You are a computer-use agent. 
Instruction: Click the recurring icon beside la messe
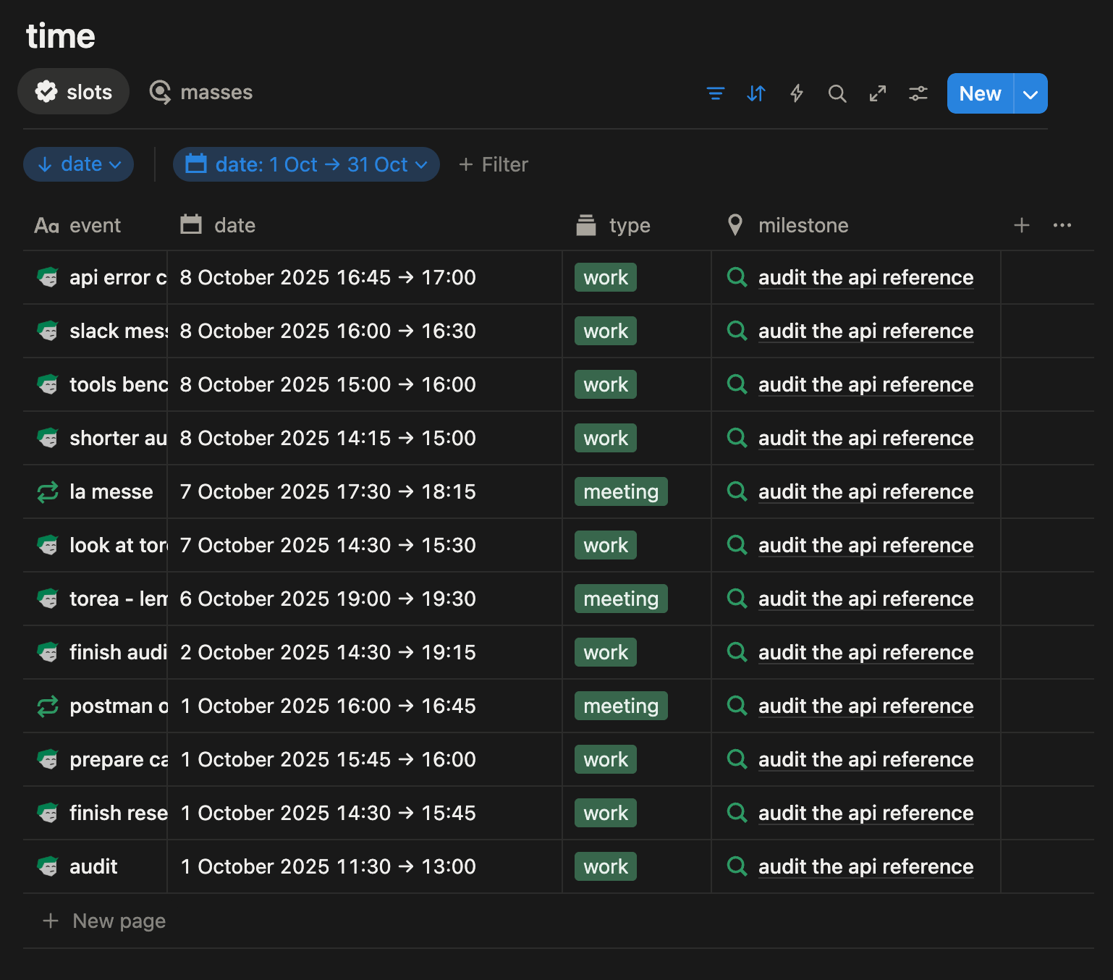48,492
